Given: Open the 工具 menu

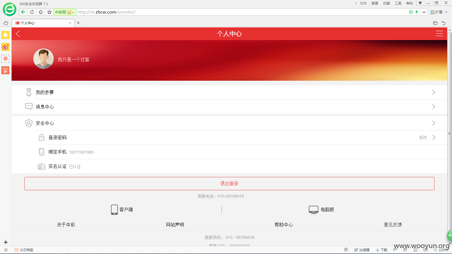Looking at the screenshot, I should coord(398,3).
